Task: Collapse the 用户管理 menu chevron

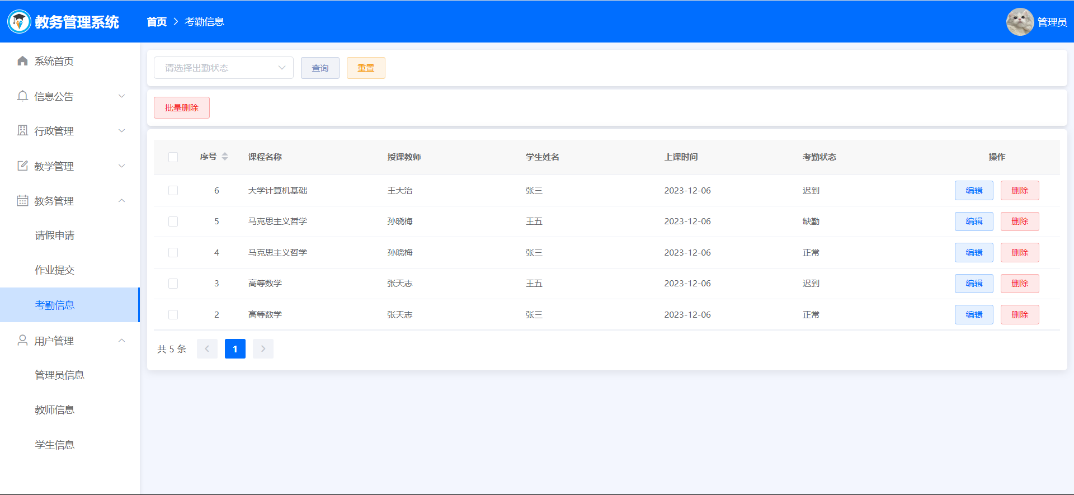Action: tap(122, 341)
